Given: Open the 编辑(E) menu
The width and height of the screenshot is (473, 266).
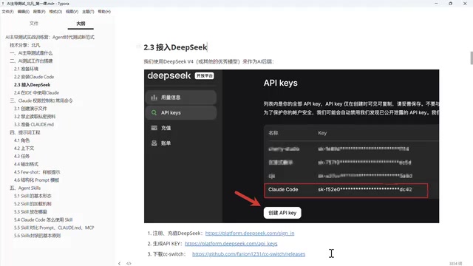Looking at the screenshot, I should coord(23,12).
